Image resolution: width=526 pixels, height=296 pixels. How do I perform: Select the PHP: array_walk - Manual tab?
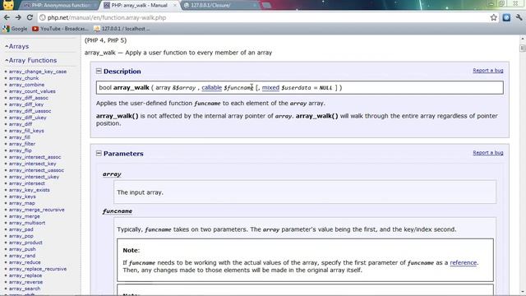tap(139, 6)
